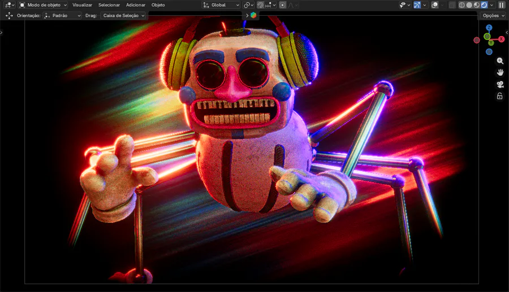
Task: Click the Drag label
Action: point(91,16)
